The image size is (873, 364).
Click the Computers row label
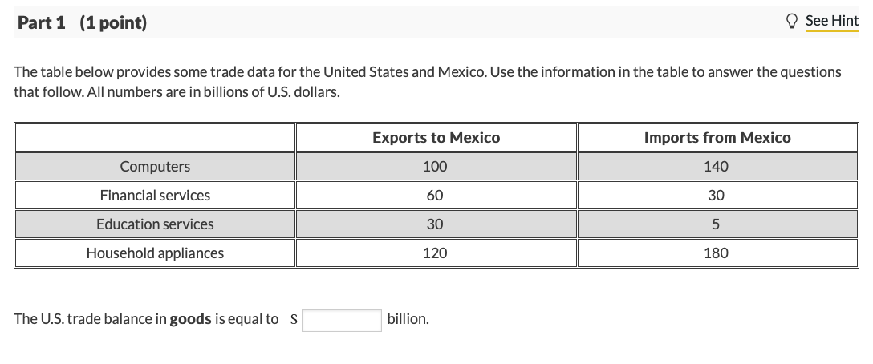point(155,167)
